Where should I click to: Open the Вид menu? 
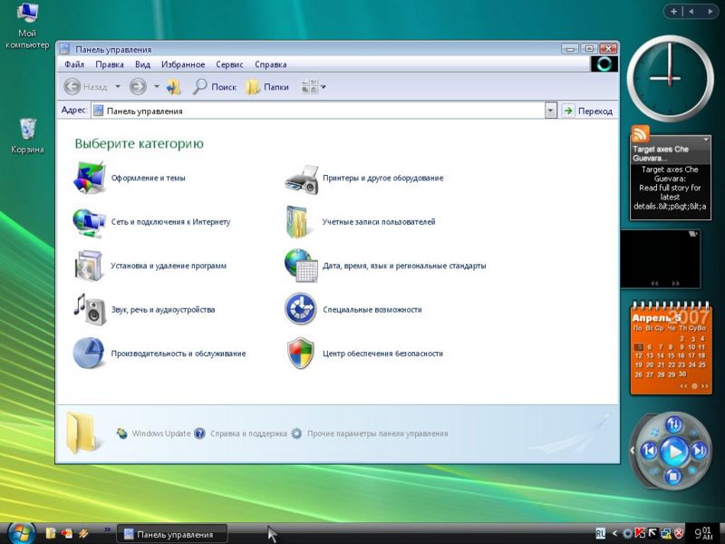tap(142, 64)
